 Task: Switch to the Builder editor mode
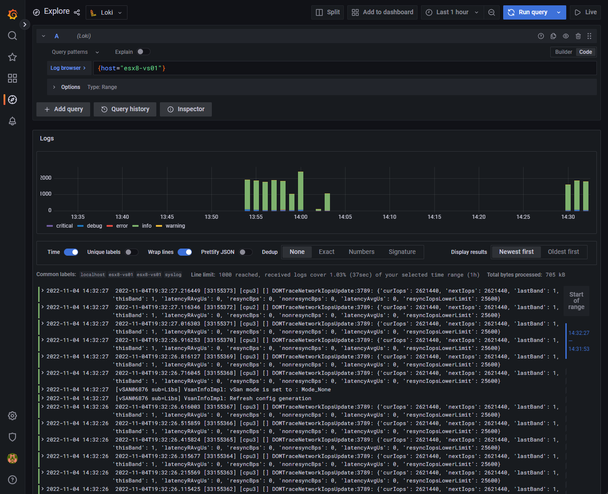pos(563,52)
